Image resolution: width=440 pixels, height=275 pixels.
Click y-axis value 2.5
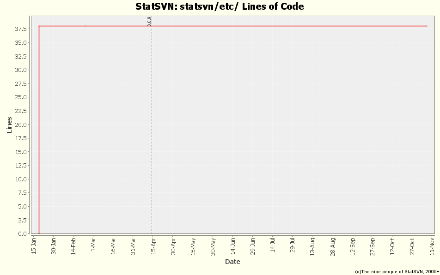(23, 220)
